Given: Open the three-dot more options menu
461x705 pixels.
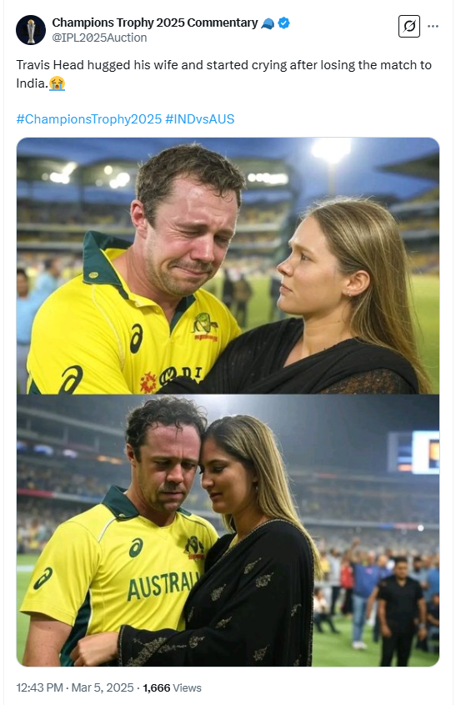Looking at the screenshot, I should pos(433,26).
